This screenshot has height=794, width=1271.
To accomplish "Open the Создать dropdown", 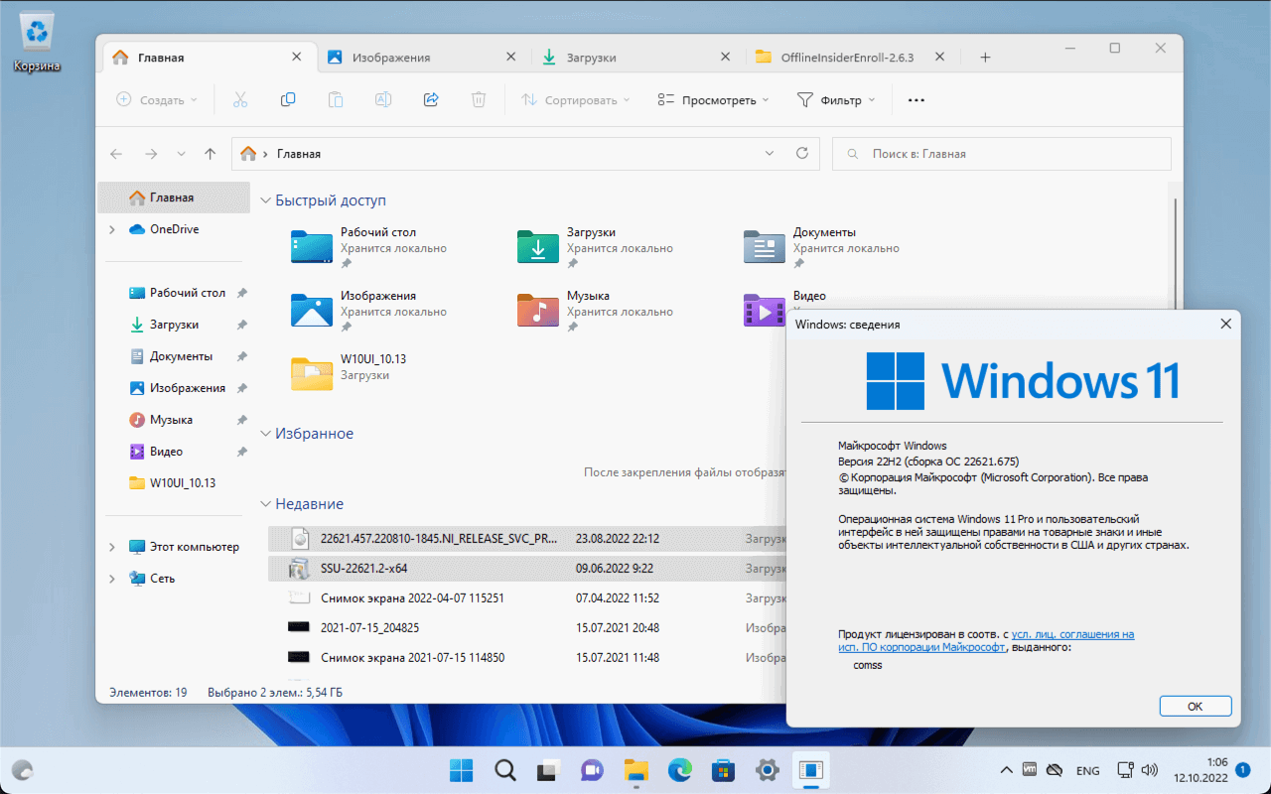I will pyautogui.click(x=157, y=99).
